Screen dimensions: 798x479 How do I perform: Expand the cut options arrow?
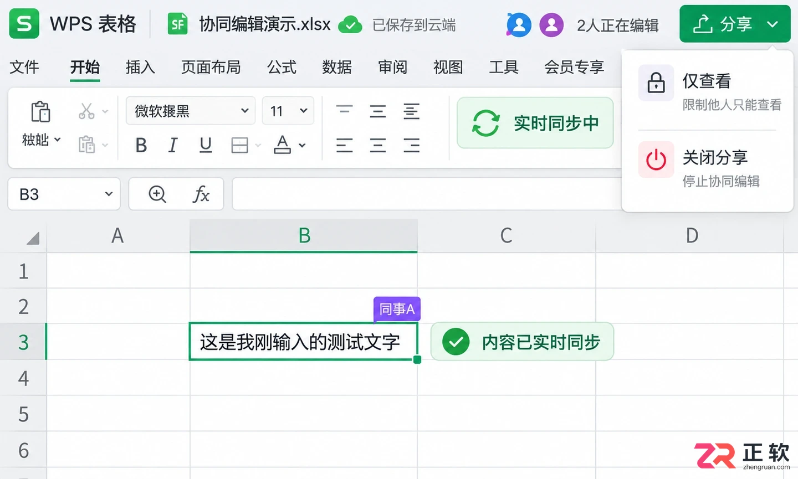(105, 111)
